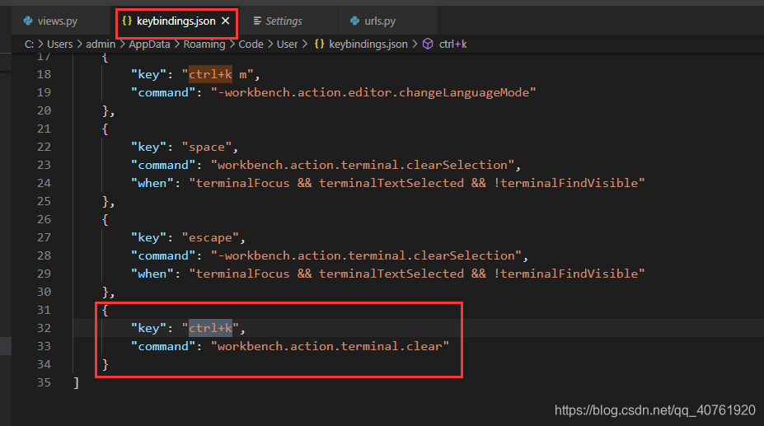This screenshot has height=426, width=764.
Task: Expand the chevron after Users in breadcrumb
Action: tap(79, 44)
